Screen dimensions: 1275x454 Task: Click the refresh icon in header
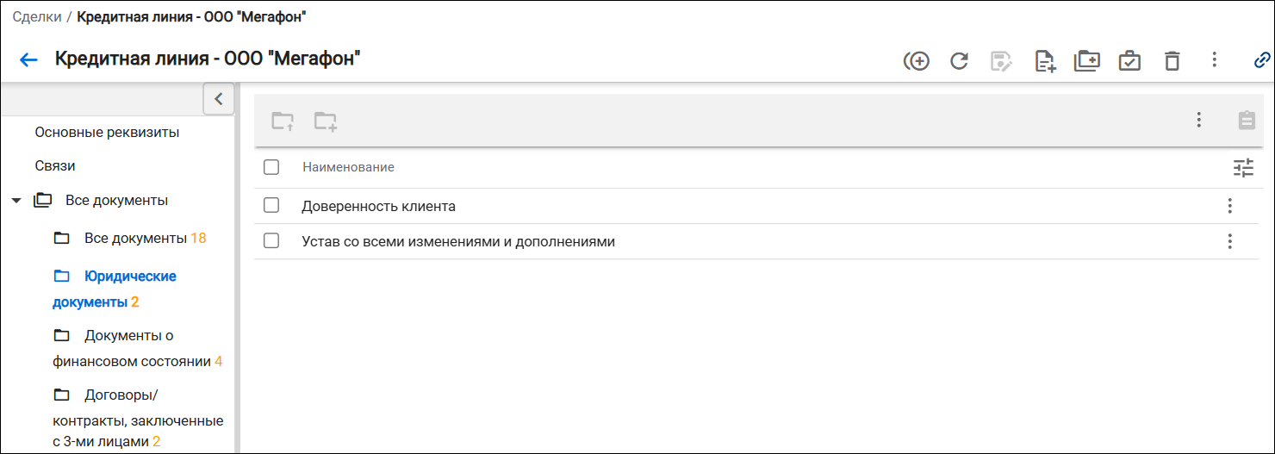[959, 60]
